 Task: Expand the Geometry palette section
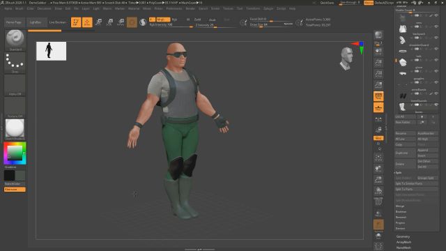pyautogui.click(x=403, y=236)
